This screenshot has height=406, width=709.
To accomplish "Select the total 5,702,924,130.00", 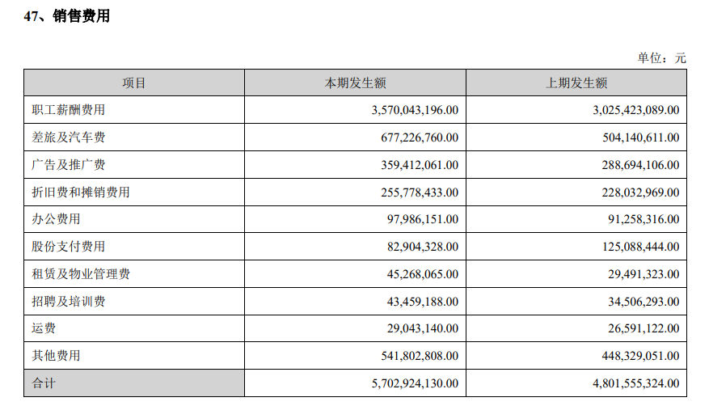I will 403,383.
